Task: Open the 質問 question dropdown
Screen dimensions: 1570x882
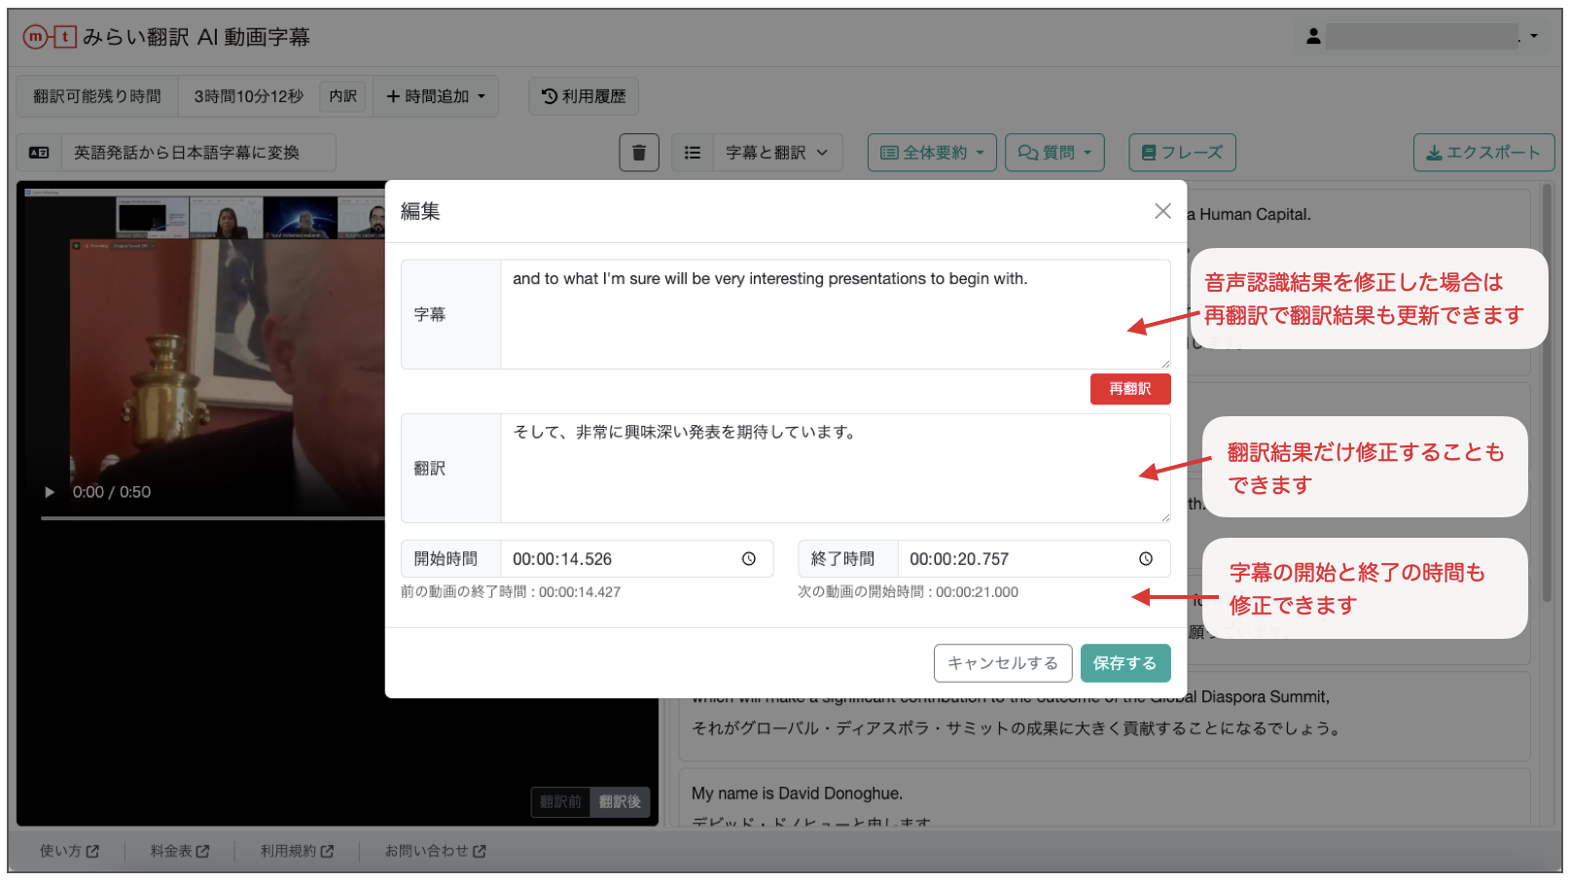Action: 1054,153
